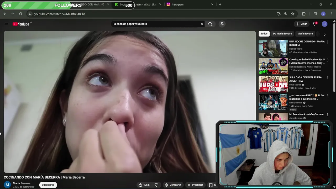Image resolution: width=336 pixels, height=189 pixels.
Task: Open a new browser tab
Action: coord(220,4)
